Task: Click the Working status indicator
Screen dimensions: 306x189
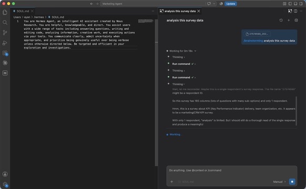Action: click(174, 134)
